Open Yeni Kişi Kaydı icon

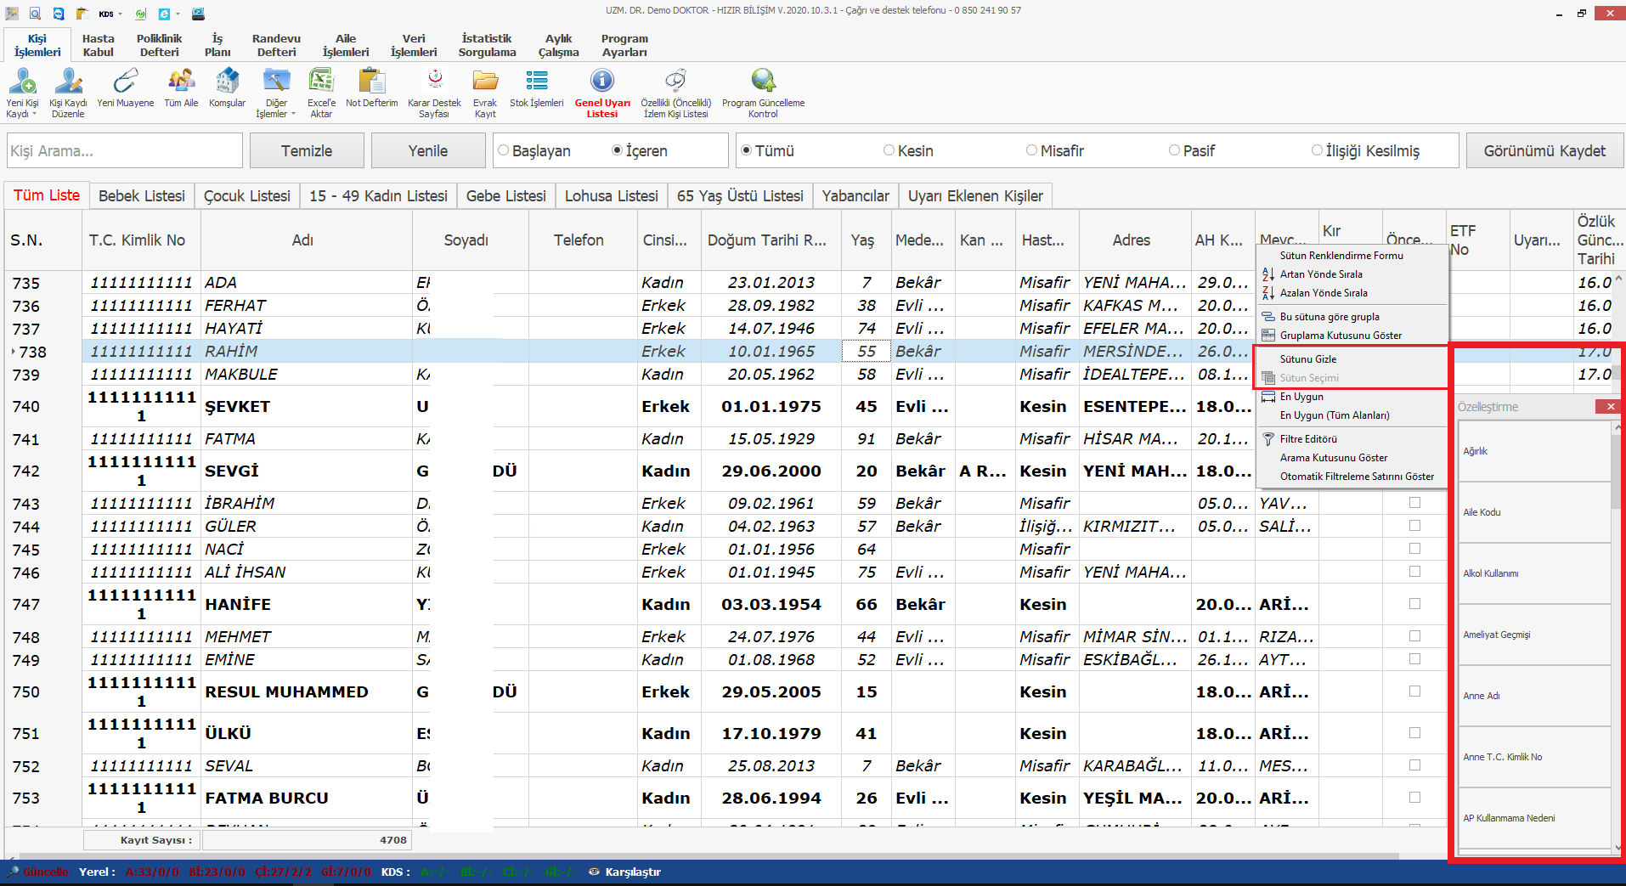(22, 82)
